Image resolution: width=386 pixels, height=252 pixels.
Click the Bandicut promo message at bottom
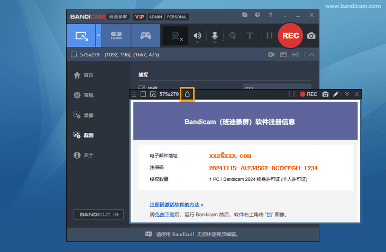point(197,234)
